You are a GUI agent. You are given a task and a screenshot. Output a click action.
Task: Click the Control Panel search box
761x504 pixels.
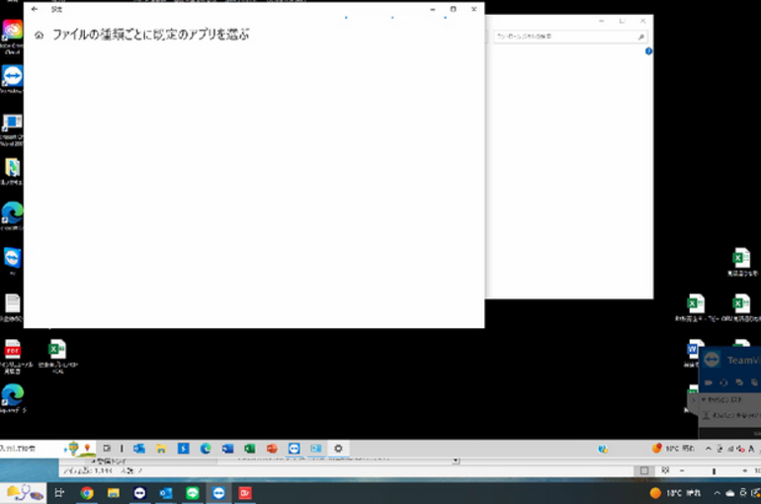[x=568, y=37]
